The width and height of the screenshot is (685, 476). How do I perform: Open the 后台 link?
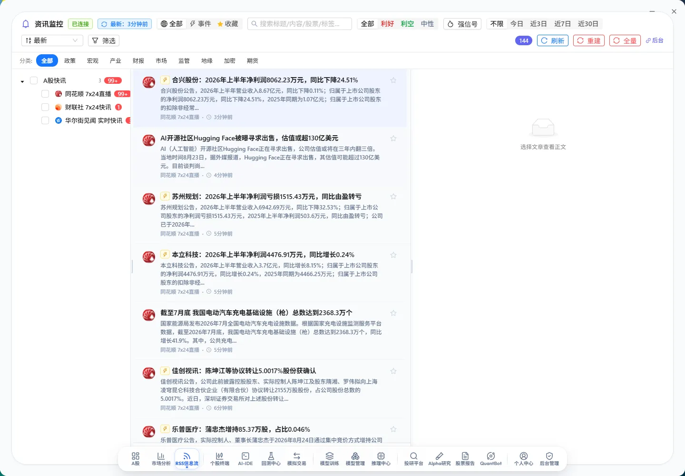655,40
